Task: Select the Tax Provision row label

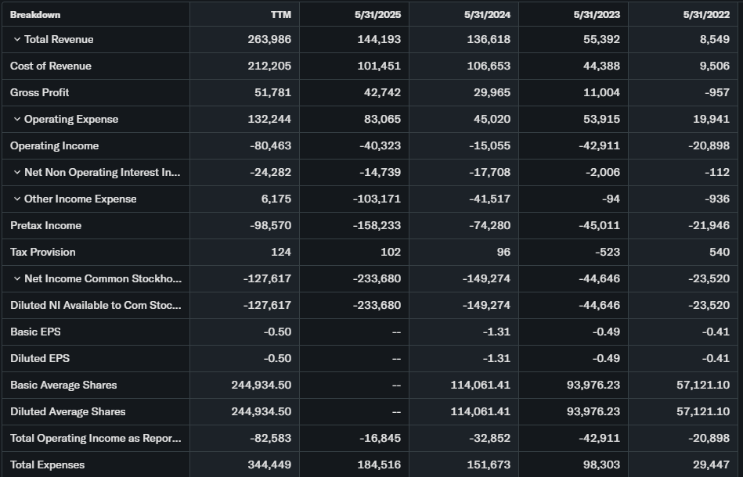Action: coord(43,253)
